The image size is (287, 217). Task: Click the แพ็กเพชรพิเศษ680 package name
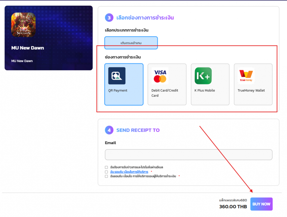(x=233, y=200)
